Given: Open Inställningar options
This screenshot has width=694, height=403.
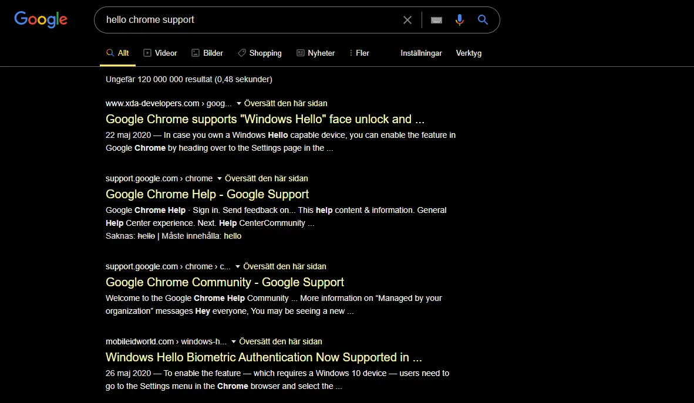Looking at the screenshot, I should point(421,53).
